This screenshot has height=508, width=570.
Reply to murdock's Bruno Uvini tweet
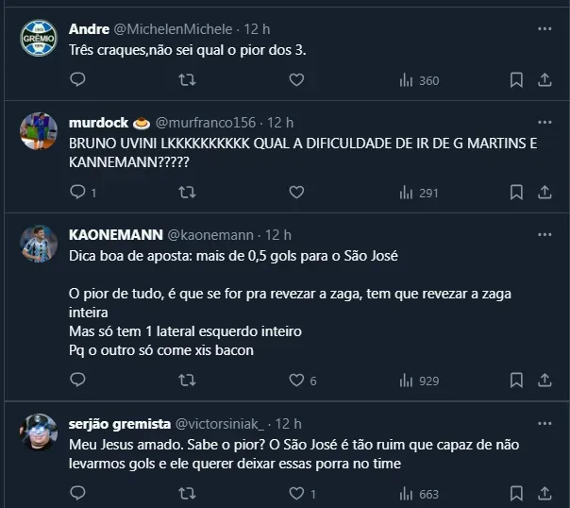tap(78, 193)
